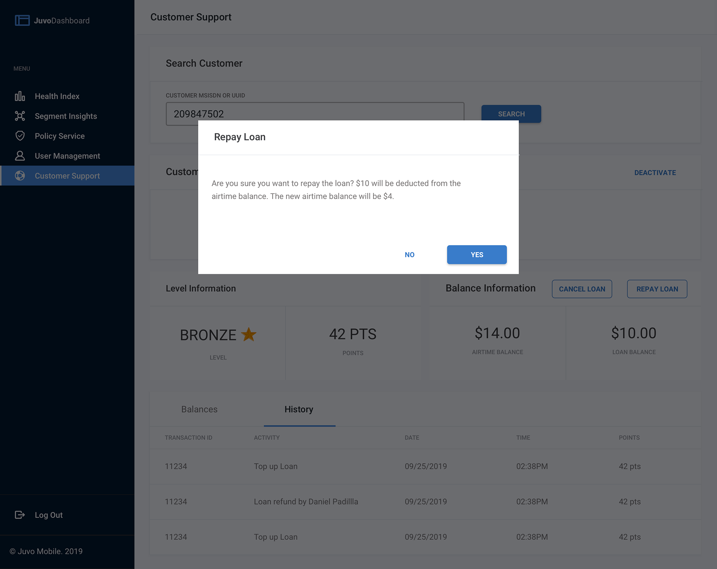717x569 pixels.
Task: Click the '© Juvo Mobile. 2019' footer
Action: click(x=46, y=551)
